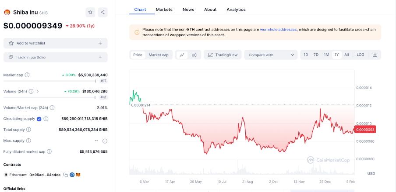Click Track in portfolio button
This screenshot has height=192, width=396.
tap(55, 57)
